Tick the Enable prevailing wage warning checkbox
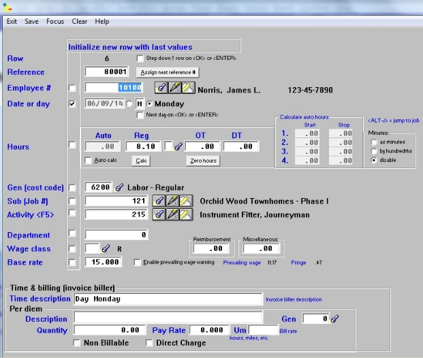This screenshot has height=358, width=423. click(x=138, y=262)
